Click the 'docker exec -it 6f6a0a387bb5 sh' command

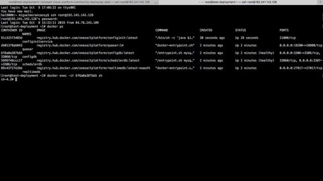pyautogui.click(x=75, y=76)
